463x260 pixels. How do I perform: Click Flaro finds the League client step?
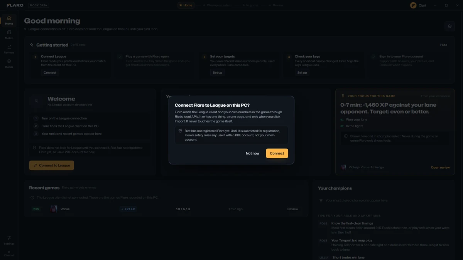pyautogui.click(x=70, y=126)
